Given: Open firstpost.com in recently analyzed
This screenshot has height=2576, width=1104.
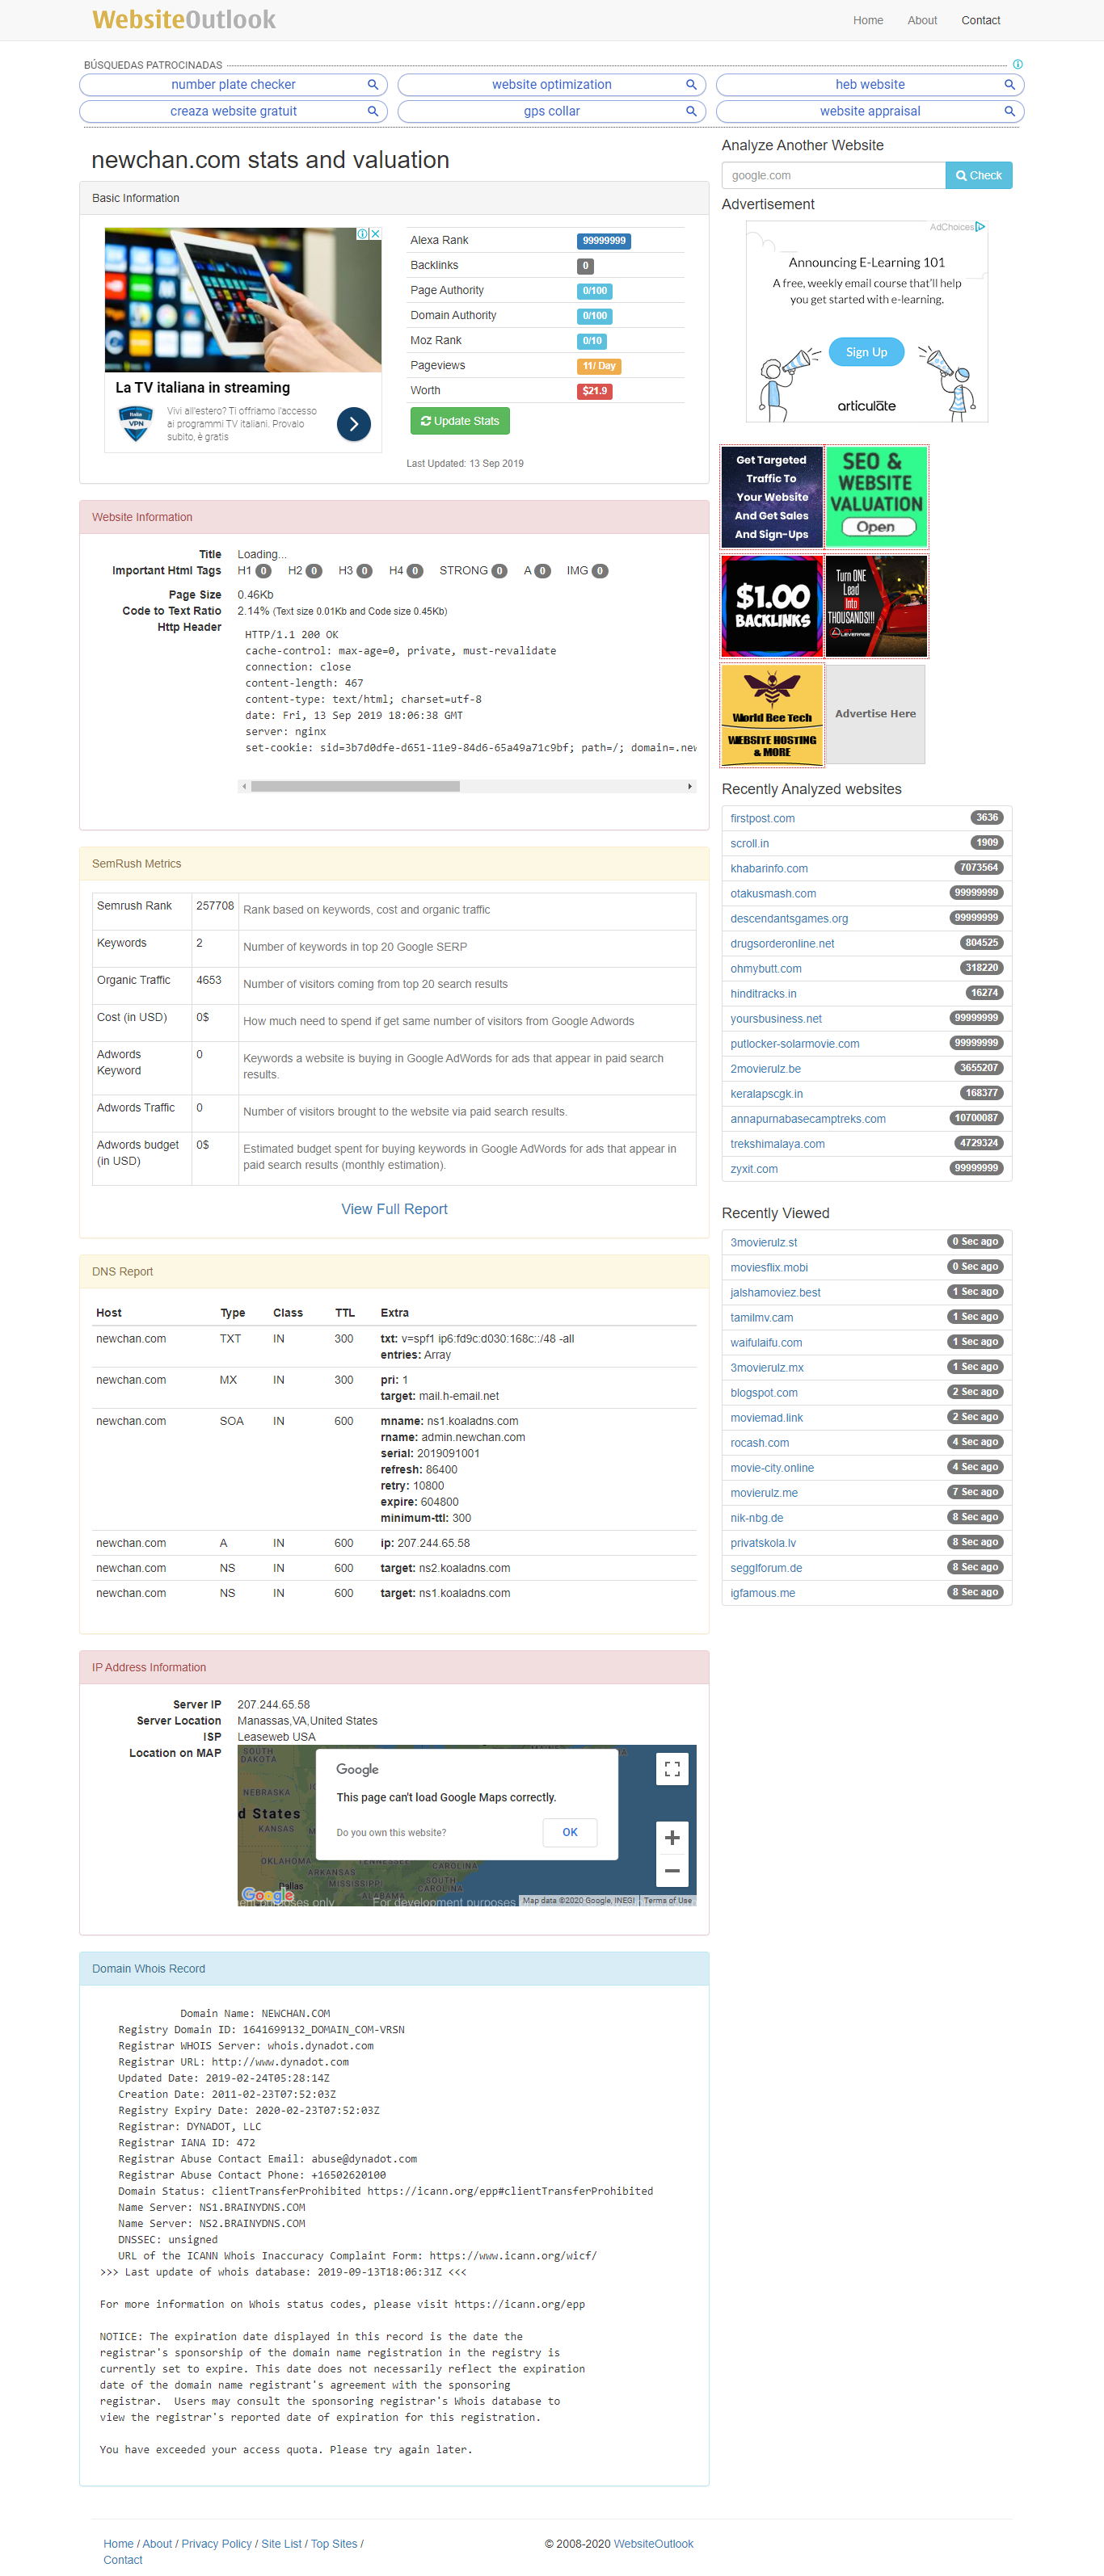Looking at the screenshot, I should pos(763,818).
